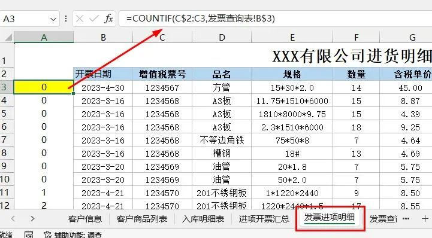Click price cell 8.50
The image size is (432, 238).
(x=406, y=193)
